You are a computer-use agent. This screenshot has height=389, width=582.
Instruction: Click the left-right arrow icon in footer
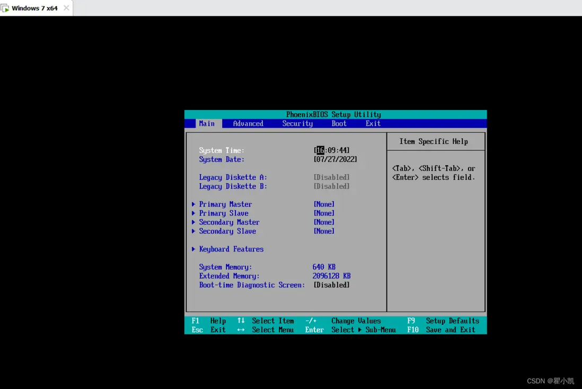click(241, 330)
